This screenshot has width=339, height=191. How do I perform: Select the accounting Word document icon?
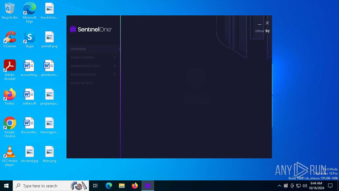tap(29, 68)
